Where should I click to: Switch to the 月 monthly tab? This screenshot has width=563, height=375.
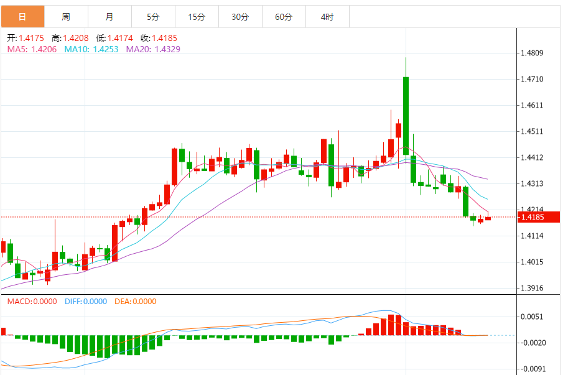[109, 17]
